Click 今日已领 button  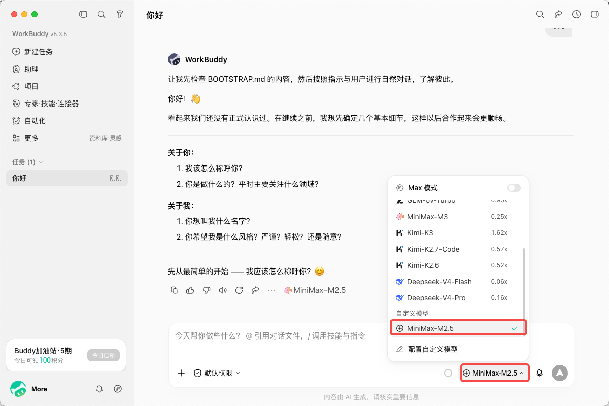(103, 355)
